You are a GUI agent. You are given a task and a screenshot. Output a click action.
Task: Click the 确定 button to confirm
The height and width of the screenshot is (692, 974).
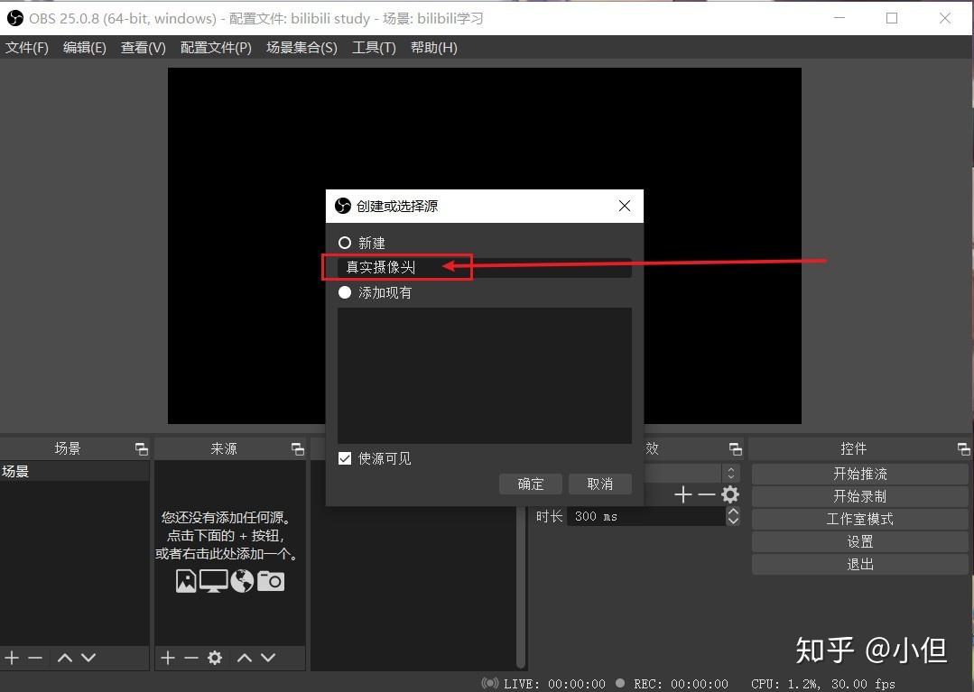click(x=530, y=484)
